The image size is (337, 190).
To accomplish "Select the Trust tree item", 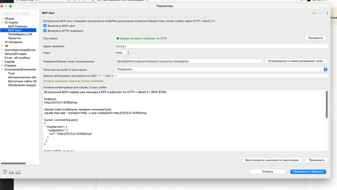I will [11, 73].
